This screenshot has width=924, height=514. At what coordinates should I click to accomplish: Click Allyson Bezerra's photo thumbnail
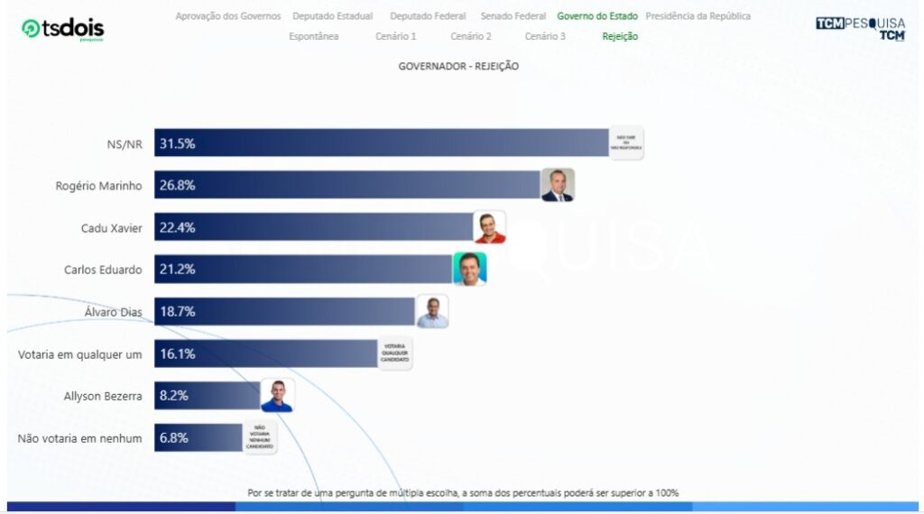[277, 395]
